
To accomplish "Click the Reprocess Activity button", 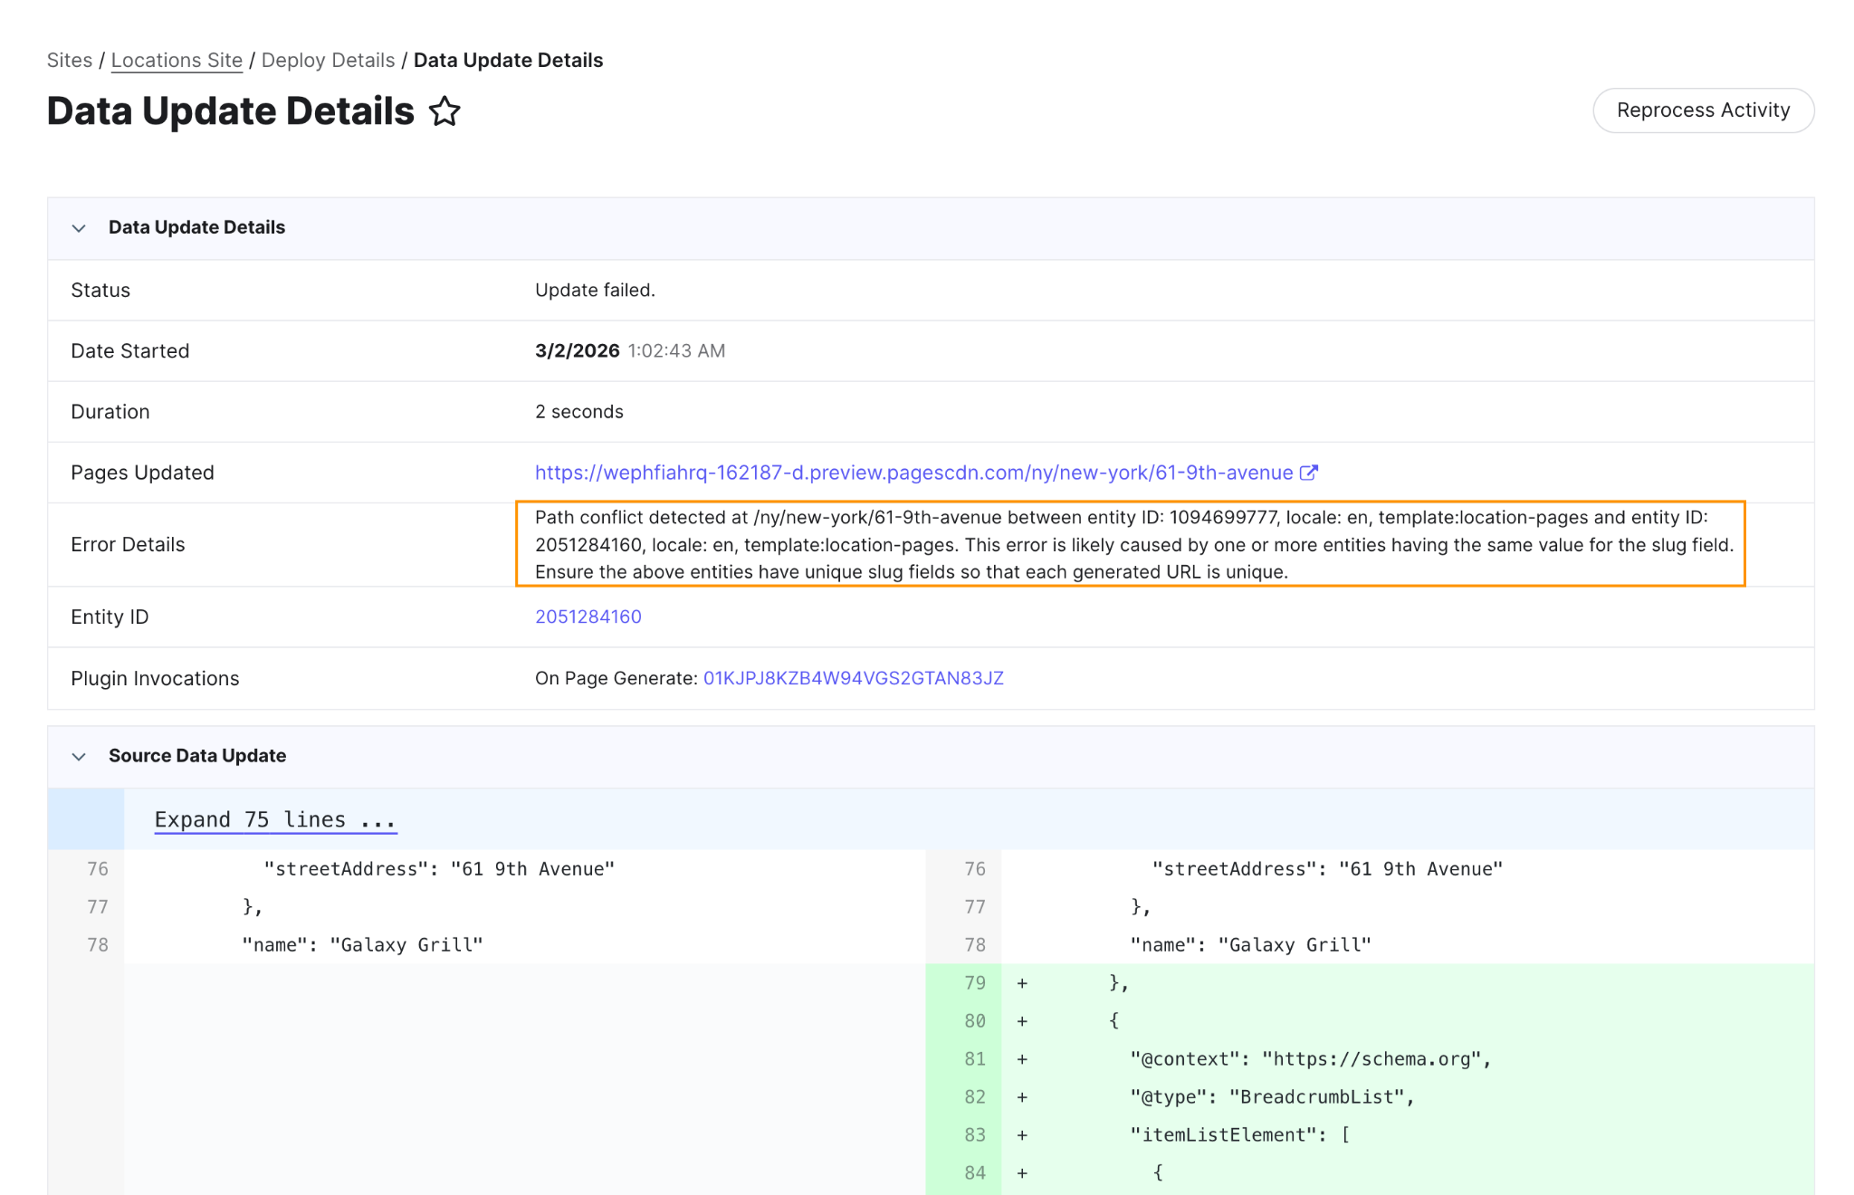I will (x=1703, y=110).
